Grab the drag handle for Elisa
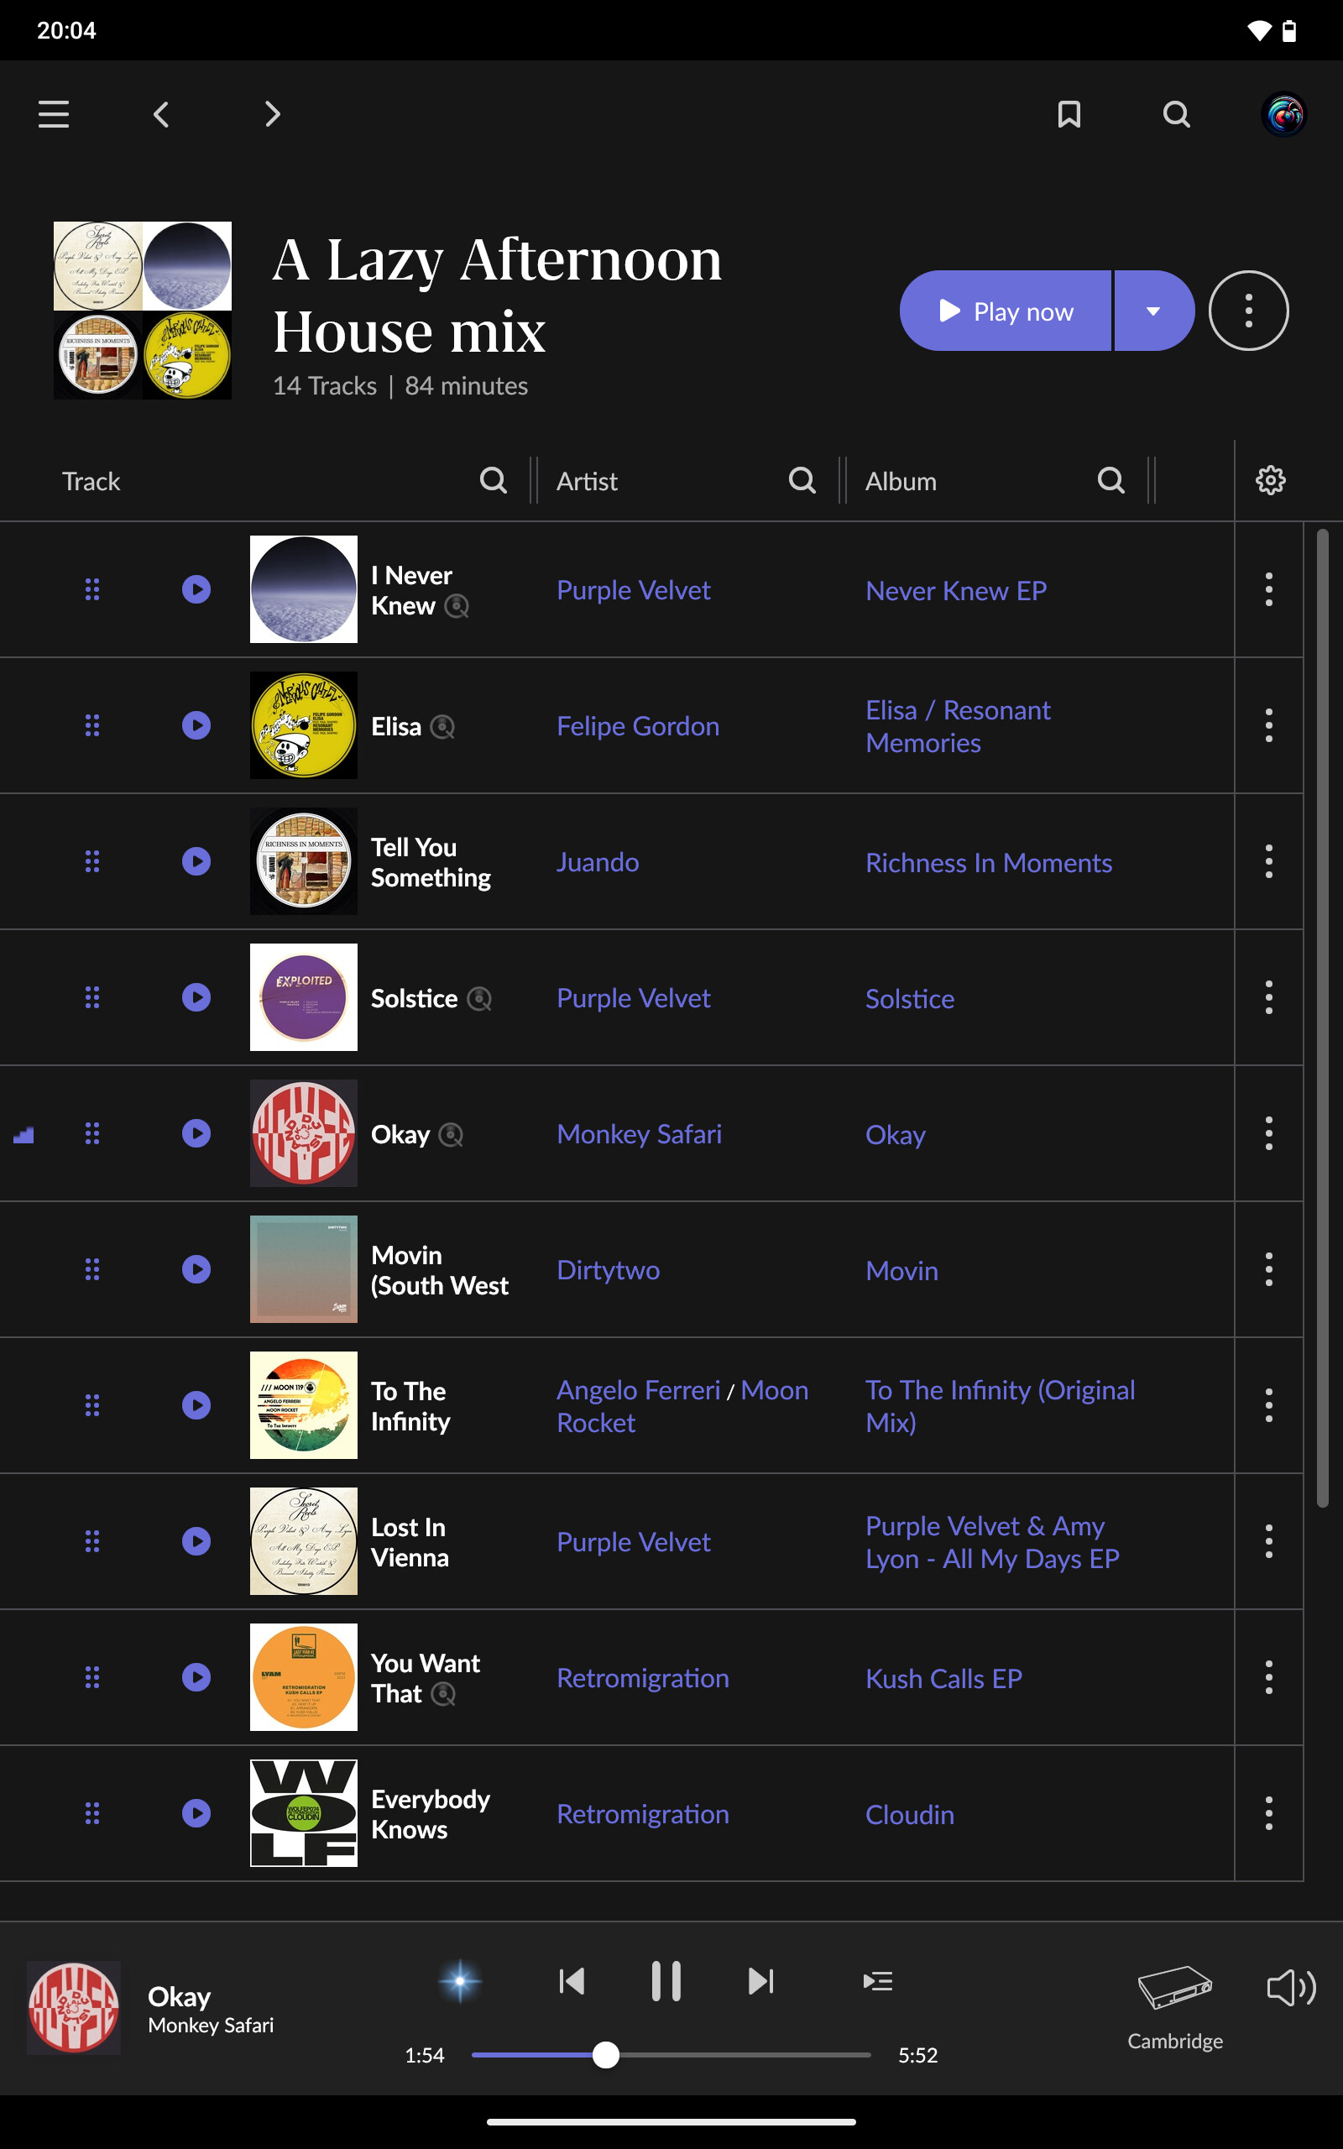The height and width of the screenshot is (2149, 1343). pos(91,725)
